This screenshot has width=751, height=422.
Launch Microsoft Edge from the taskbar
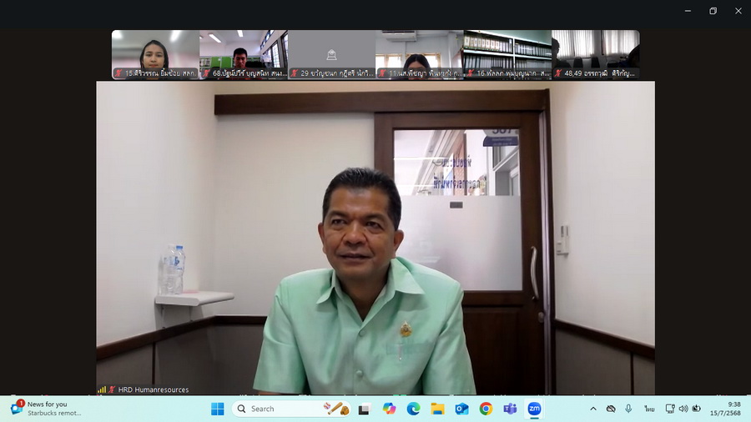[x=413, y=409]
